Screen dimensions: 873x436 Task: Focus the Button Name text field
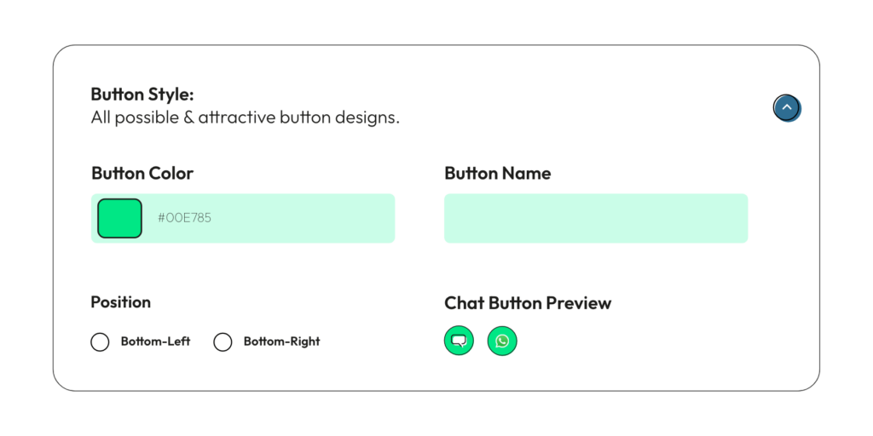click(595, 218)
